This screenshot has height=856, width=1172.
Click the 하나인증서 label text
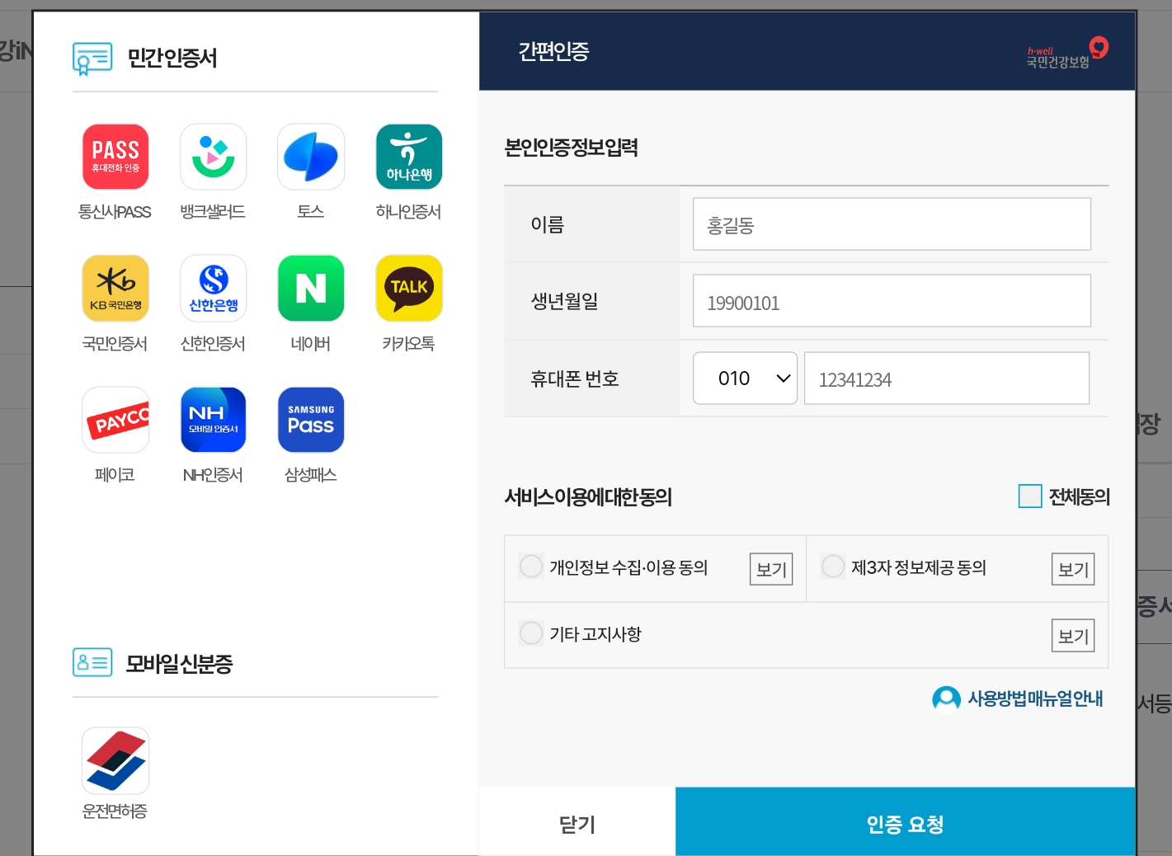408,212
